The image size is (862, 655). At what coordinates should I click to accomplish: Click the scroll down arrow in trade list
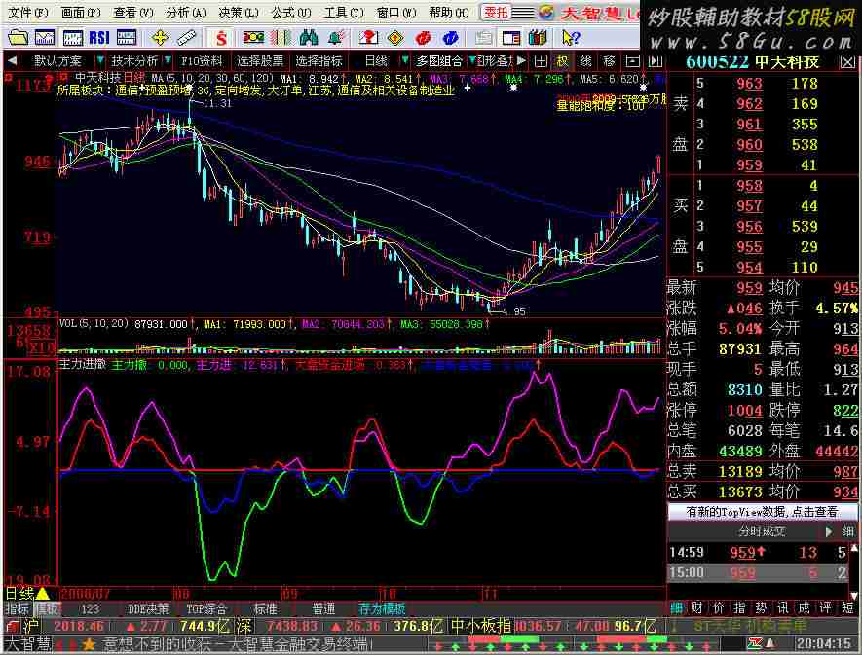point(854,595)
